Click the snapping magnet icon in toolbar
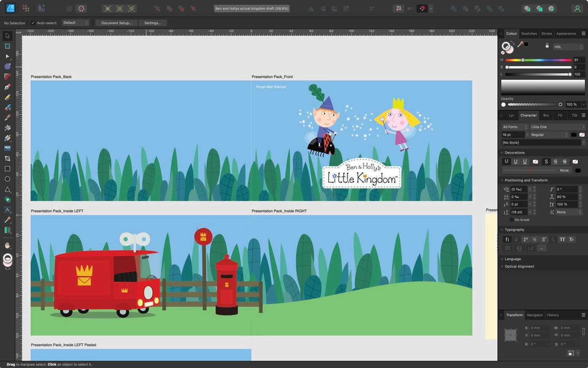 tap(422, 8)
